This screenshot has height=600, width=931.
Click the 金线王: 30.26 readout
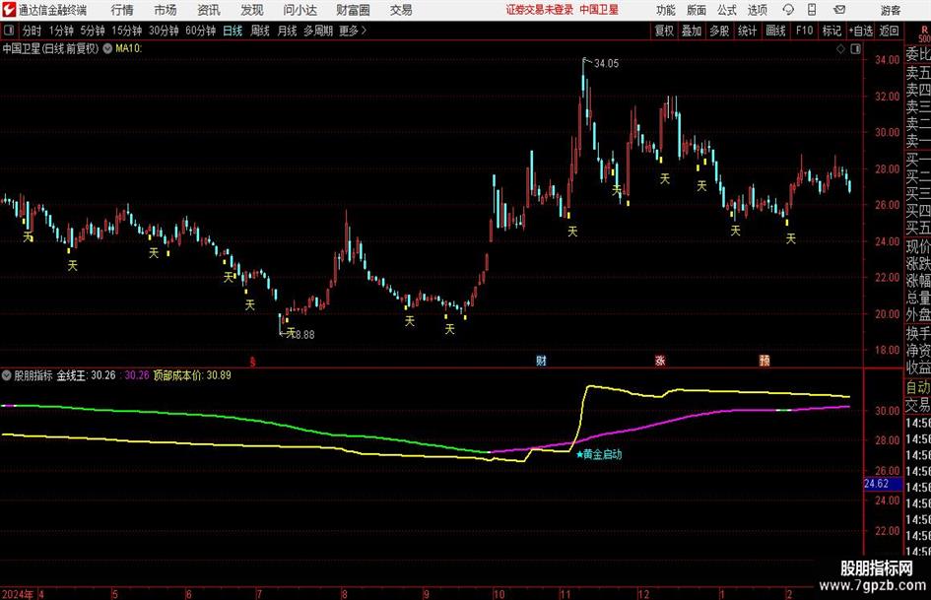[x=86, y=375]
